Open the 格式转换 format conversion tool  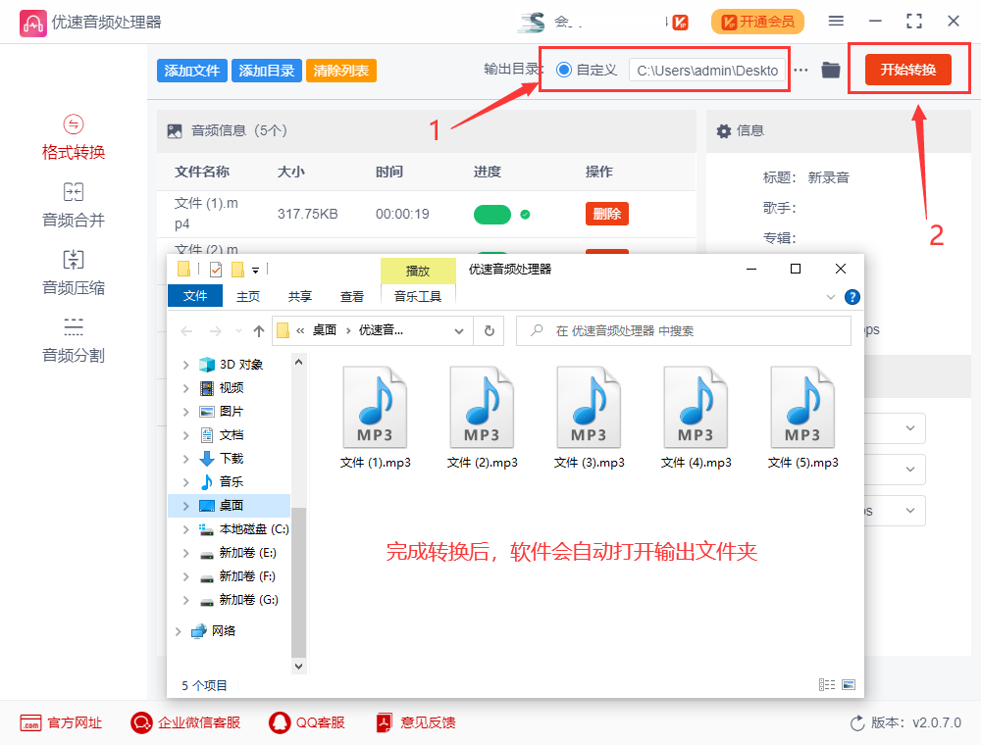(74, 138)
